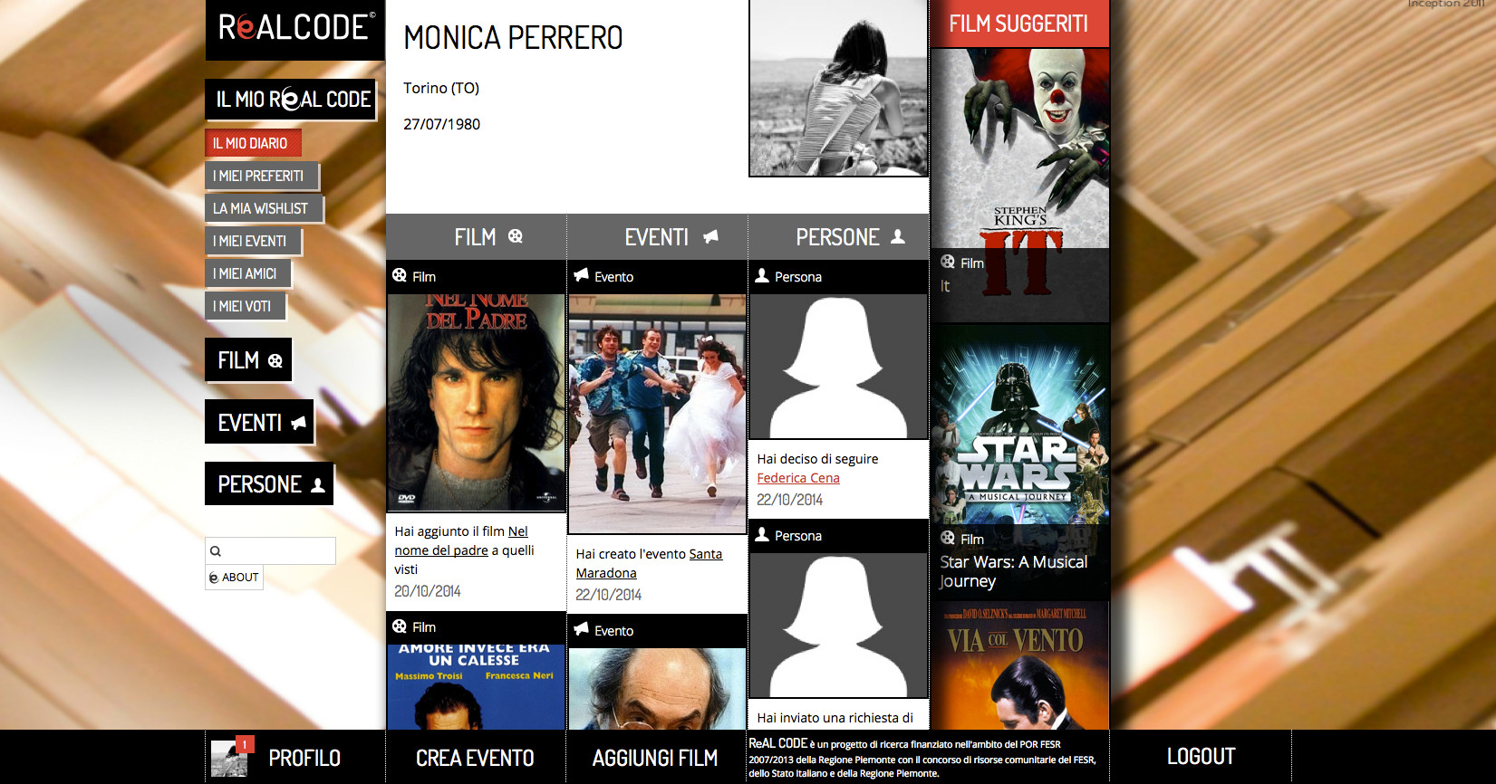Click the reel icon in the Film column header

point(516,236)
